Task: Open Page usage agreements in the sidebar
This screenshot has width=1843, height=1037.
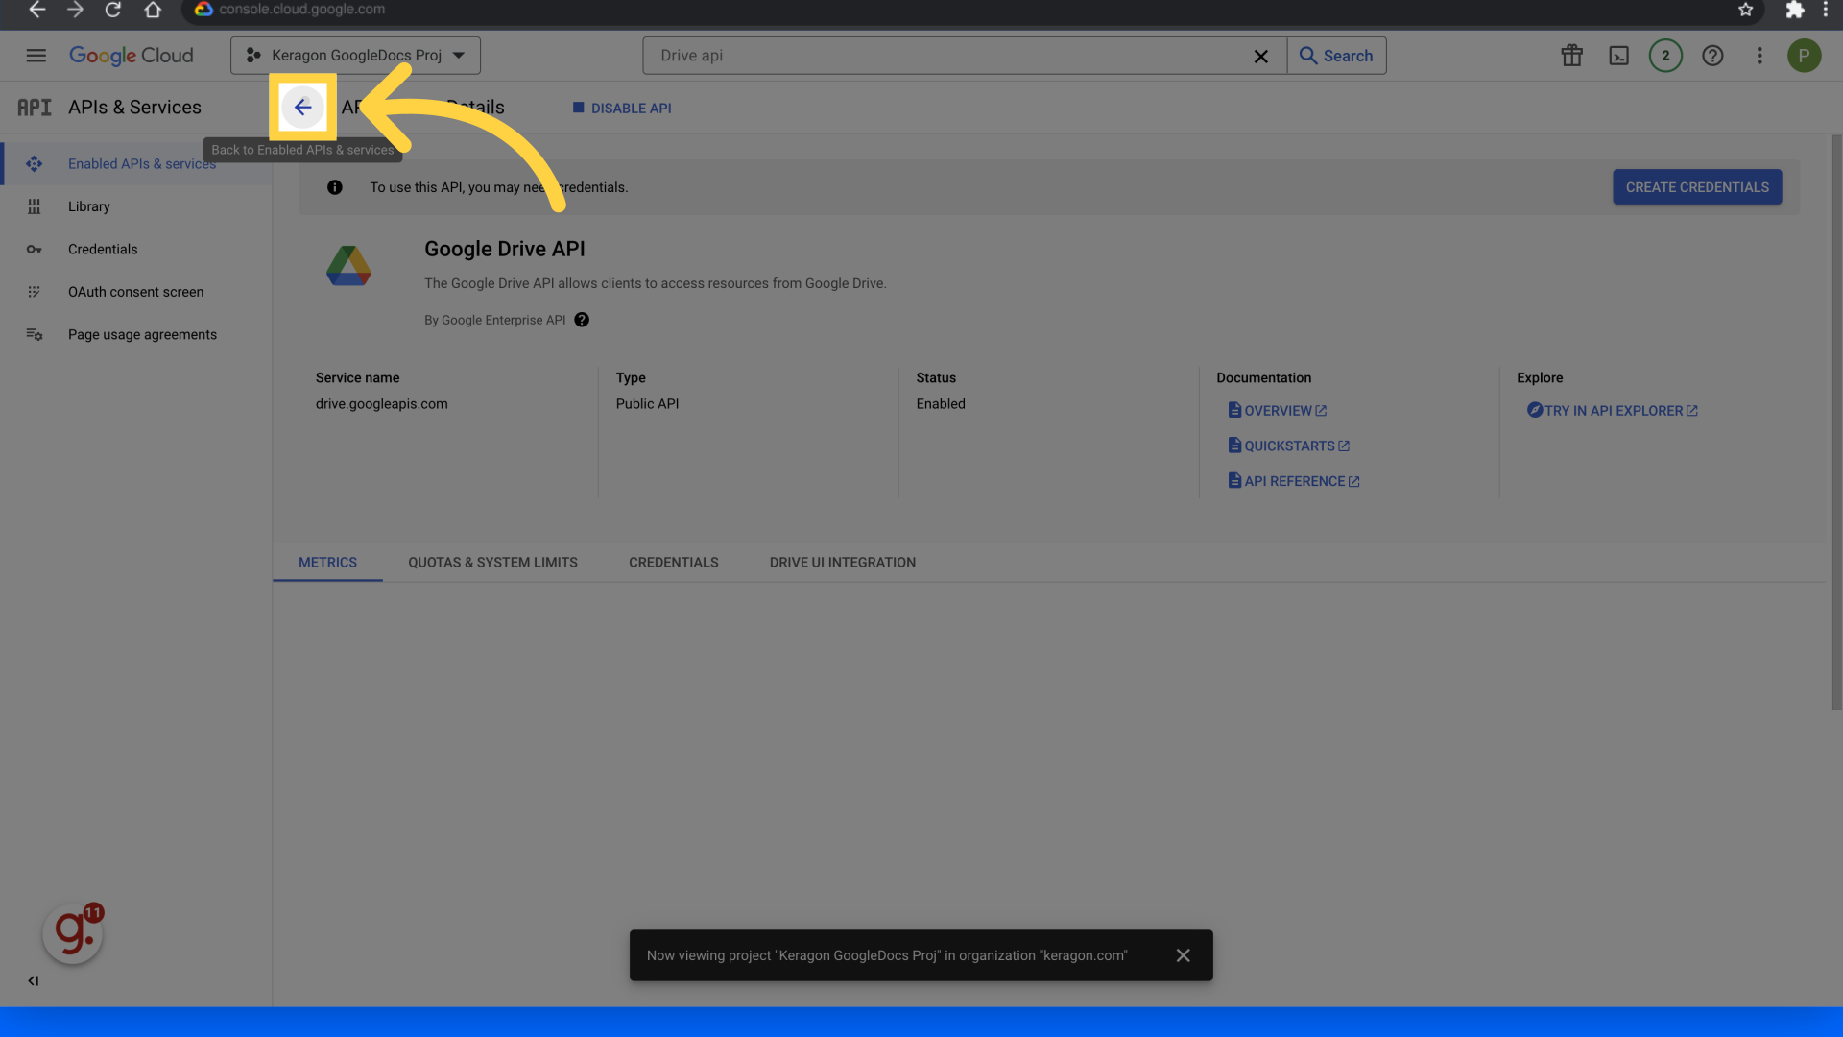Action: point(136,335)
